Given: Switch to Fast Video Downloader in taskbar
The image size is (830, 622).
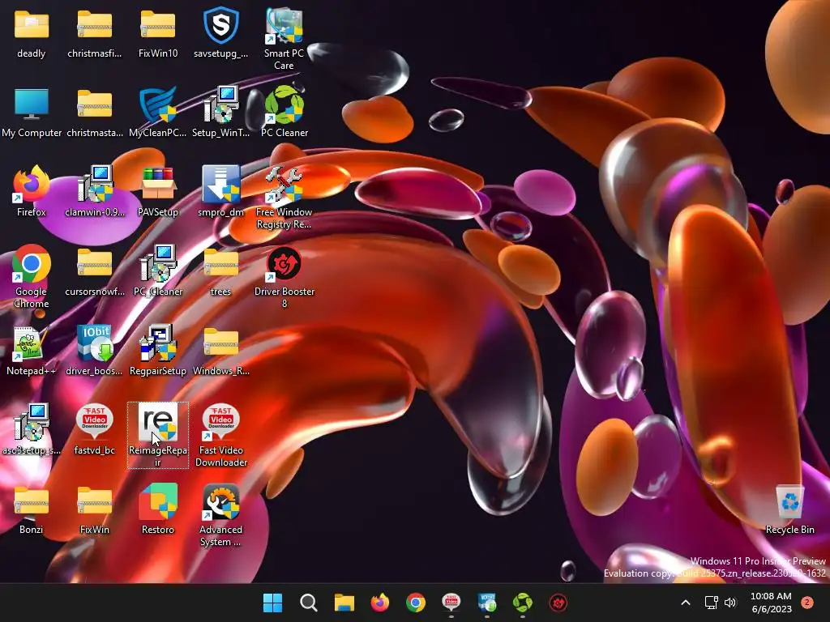Looking at the screenshot, I should point(451,603).
